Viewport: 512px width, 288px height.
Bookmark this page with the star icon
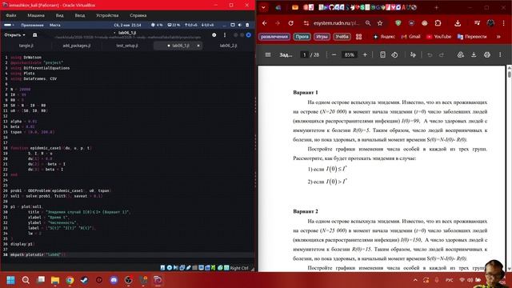coord(380,23)
